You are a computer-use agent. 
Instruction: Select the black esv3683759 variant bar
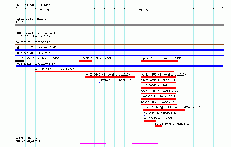20,61
